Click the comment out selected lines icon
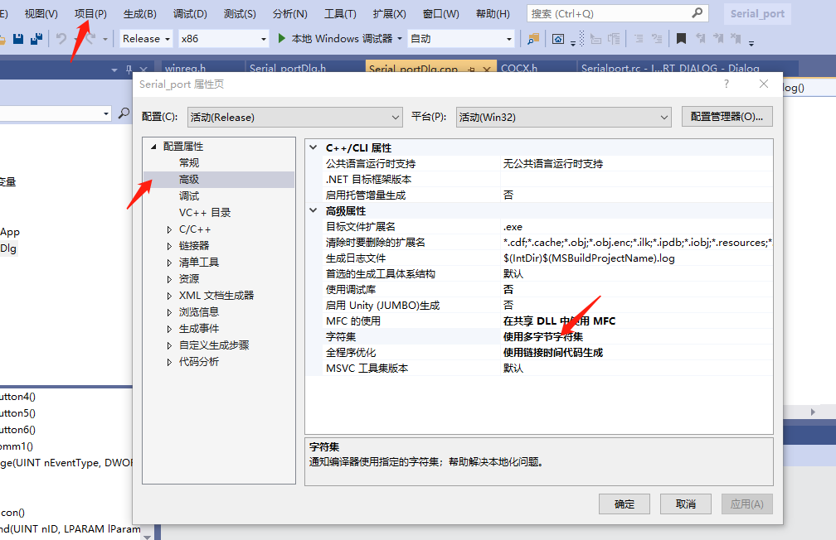 [x=639, y=39]
